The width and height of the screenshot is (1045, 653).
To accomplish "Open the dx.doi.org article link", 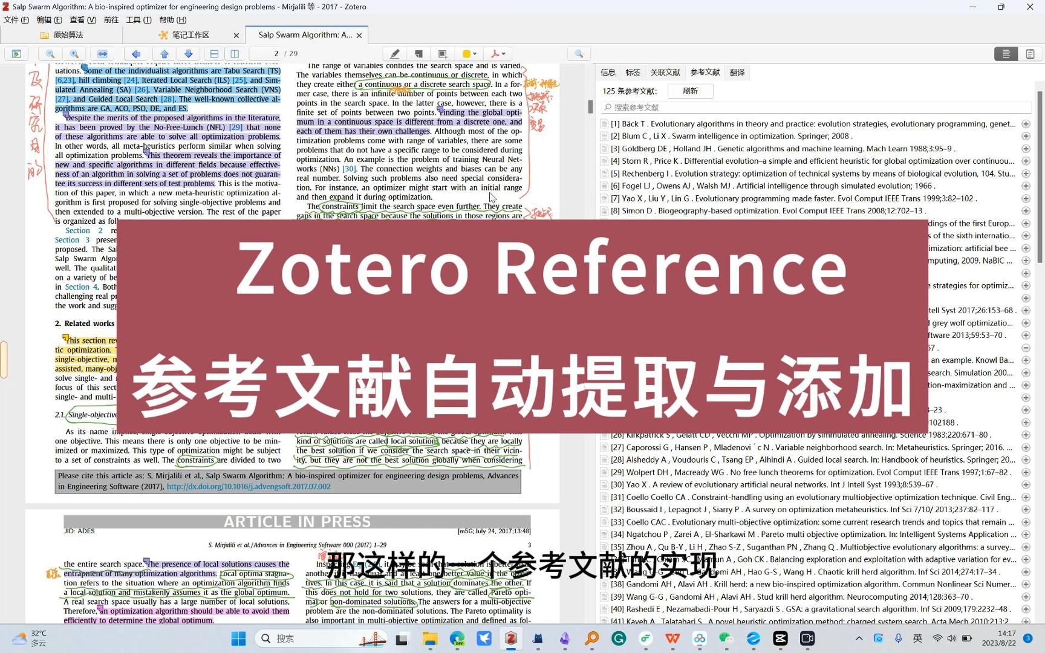I will [249, 487].
